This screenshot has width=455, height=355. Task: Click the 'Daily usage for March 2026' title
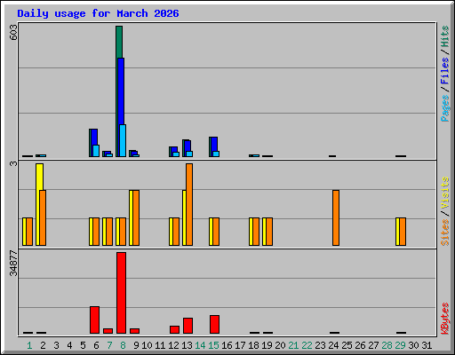[x=98, y=13]
